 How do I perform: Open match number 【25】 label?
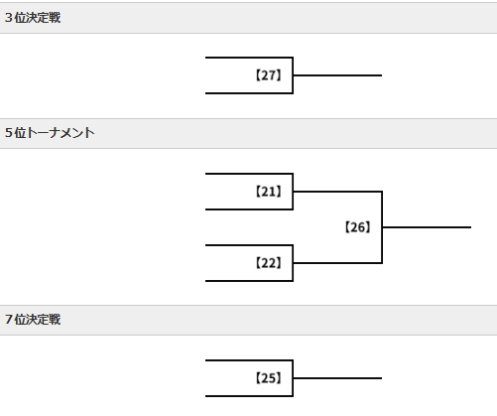(x=268, y=378)
